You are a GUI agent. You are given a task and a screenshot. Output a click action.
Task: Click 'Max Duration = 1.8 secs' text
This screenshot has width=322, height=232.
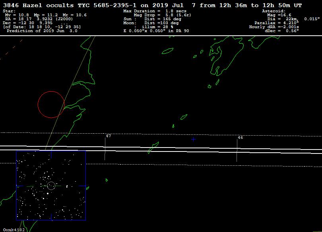(x=155, y=11)
